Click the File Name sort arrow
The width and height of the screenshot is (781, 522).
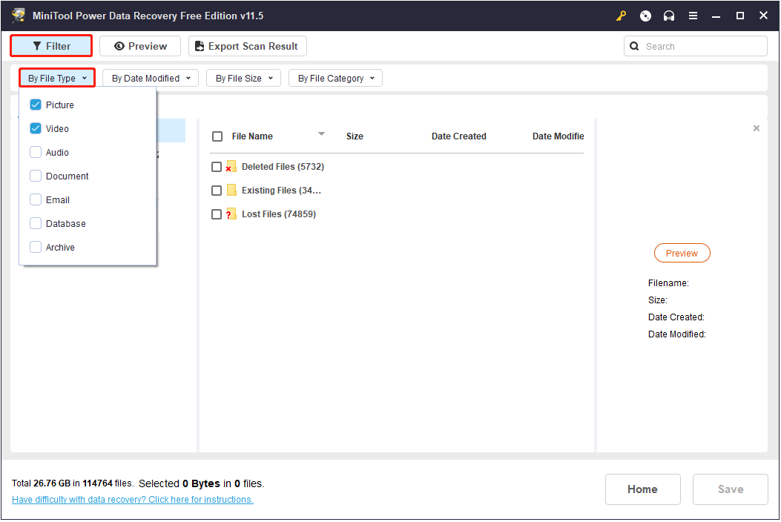pyautogui.click(x=321, y=134)
